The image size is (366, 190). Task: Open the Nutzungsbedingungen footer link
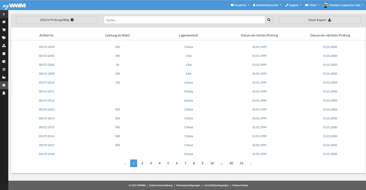[188, 185]
